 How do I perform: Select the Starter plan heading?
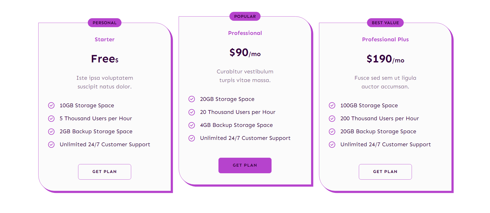click(x=104, y=39)
